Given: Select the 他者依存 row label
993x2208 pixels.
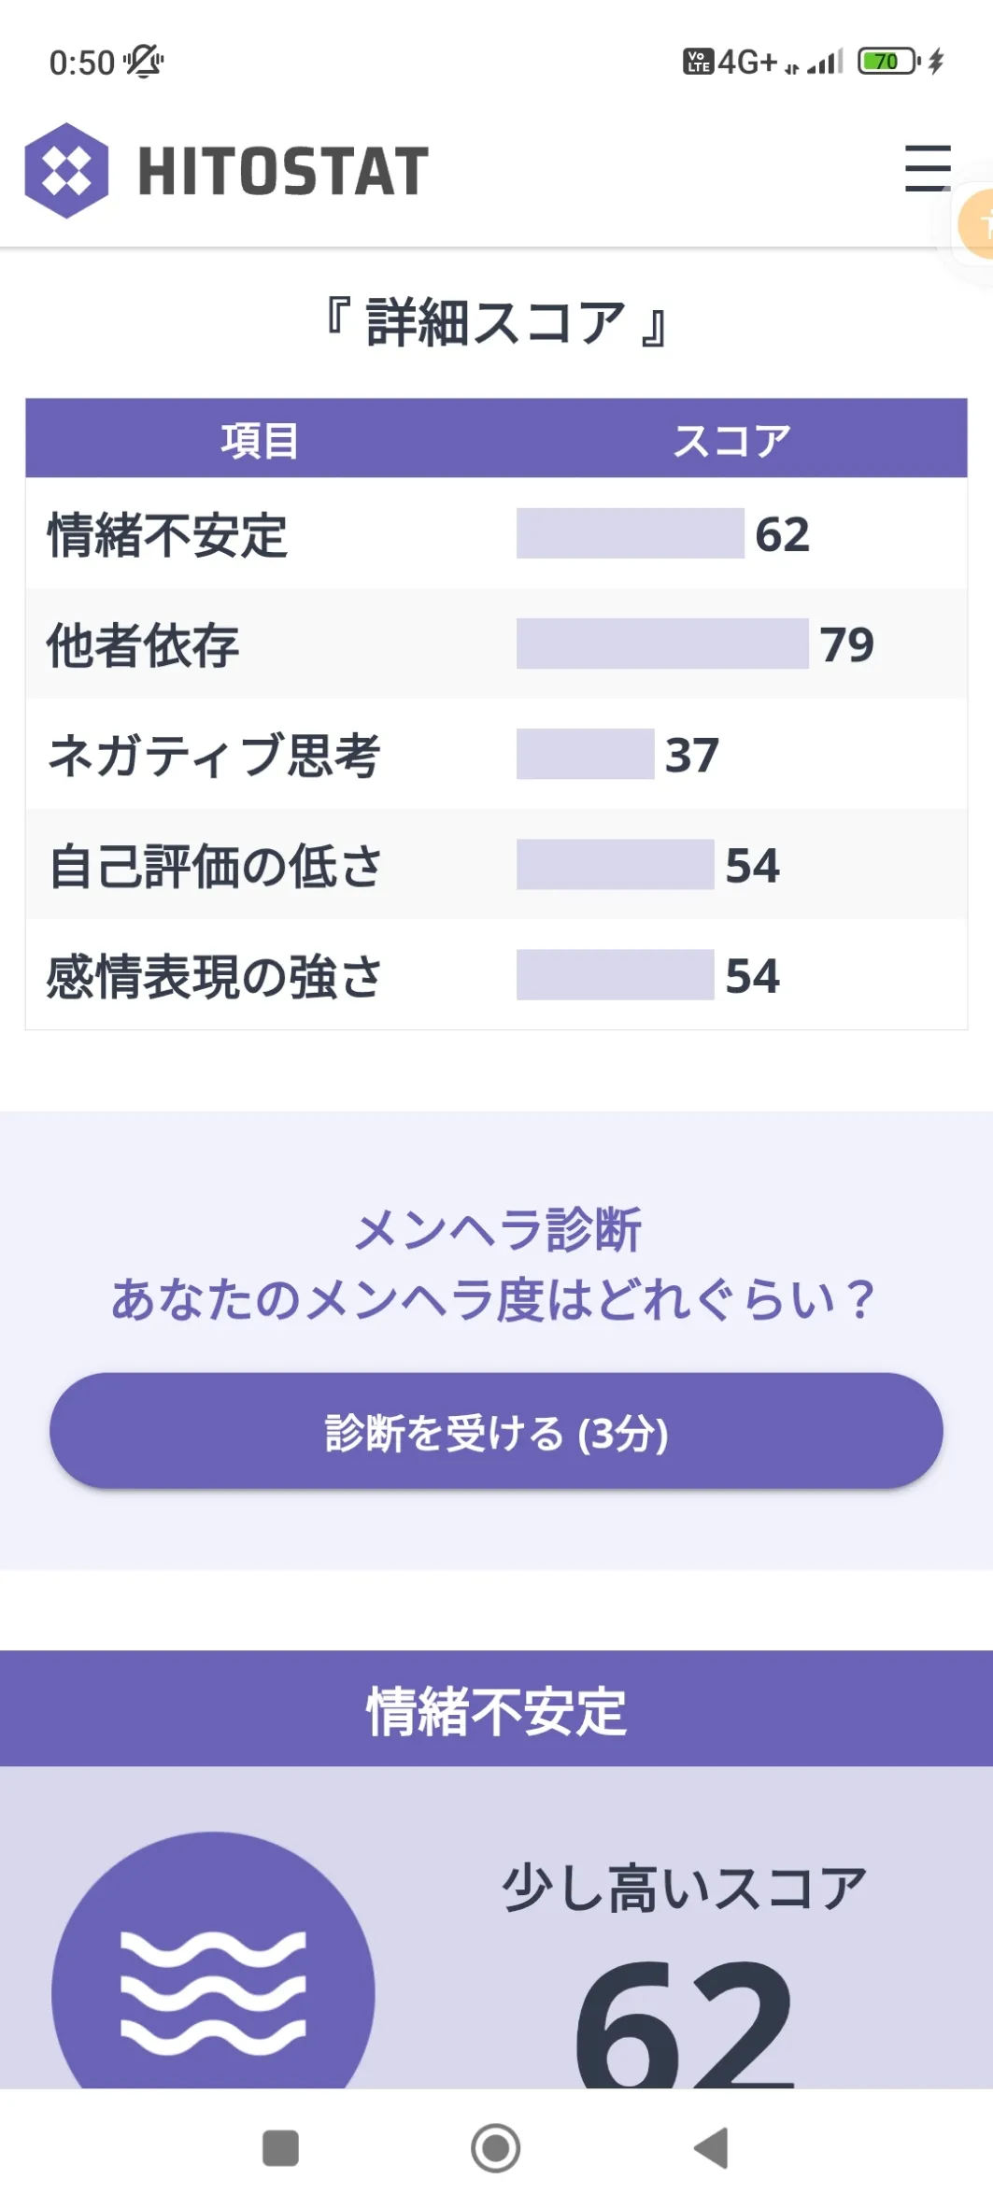Looking at the screenshot, I should pos(143,645).
